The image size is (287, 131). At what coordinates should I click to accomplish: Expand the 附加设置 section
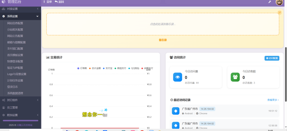(20, 115)
